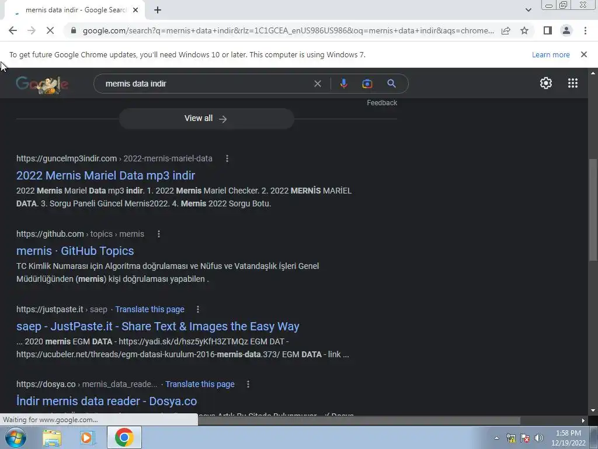Open Google quick settings gear
Viewport: 598px width, 449px height.
click(546, 83)
